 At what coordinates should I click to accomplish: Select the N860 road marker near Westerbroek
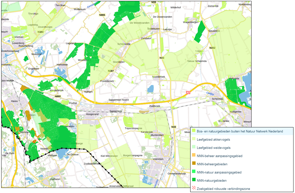tap(57, 96)
